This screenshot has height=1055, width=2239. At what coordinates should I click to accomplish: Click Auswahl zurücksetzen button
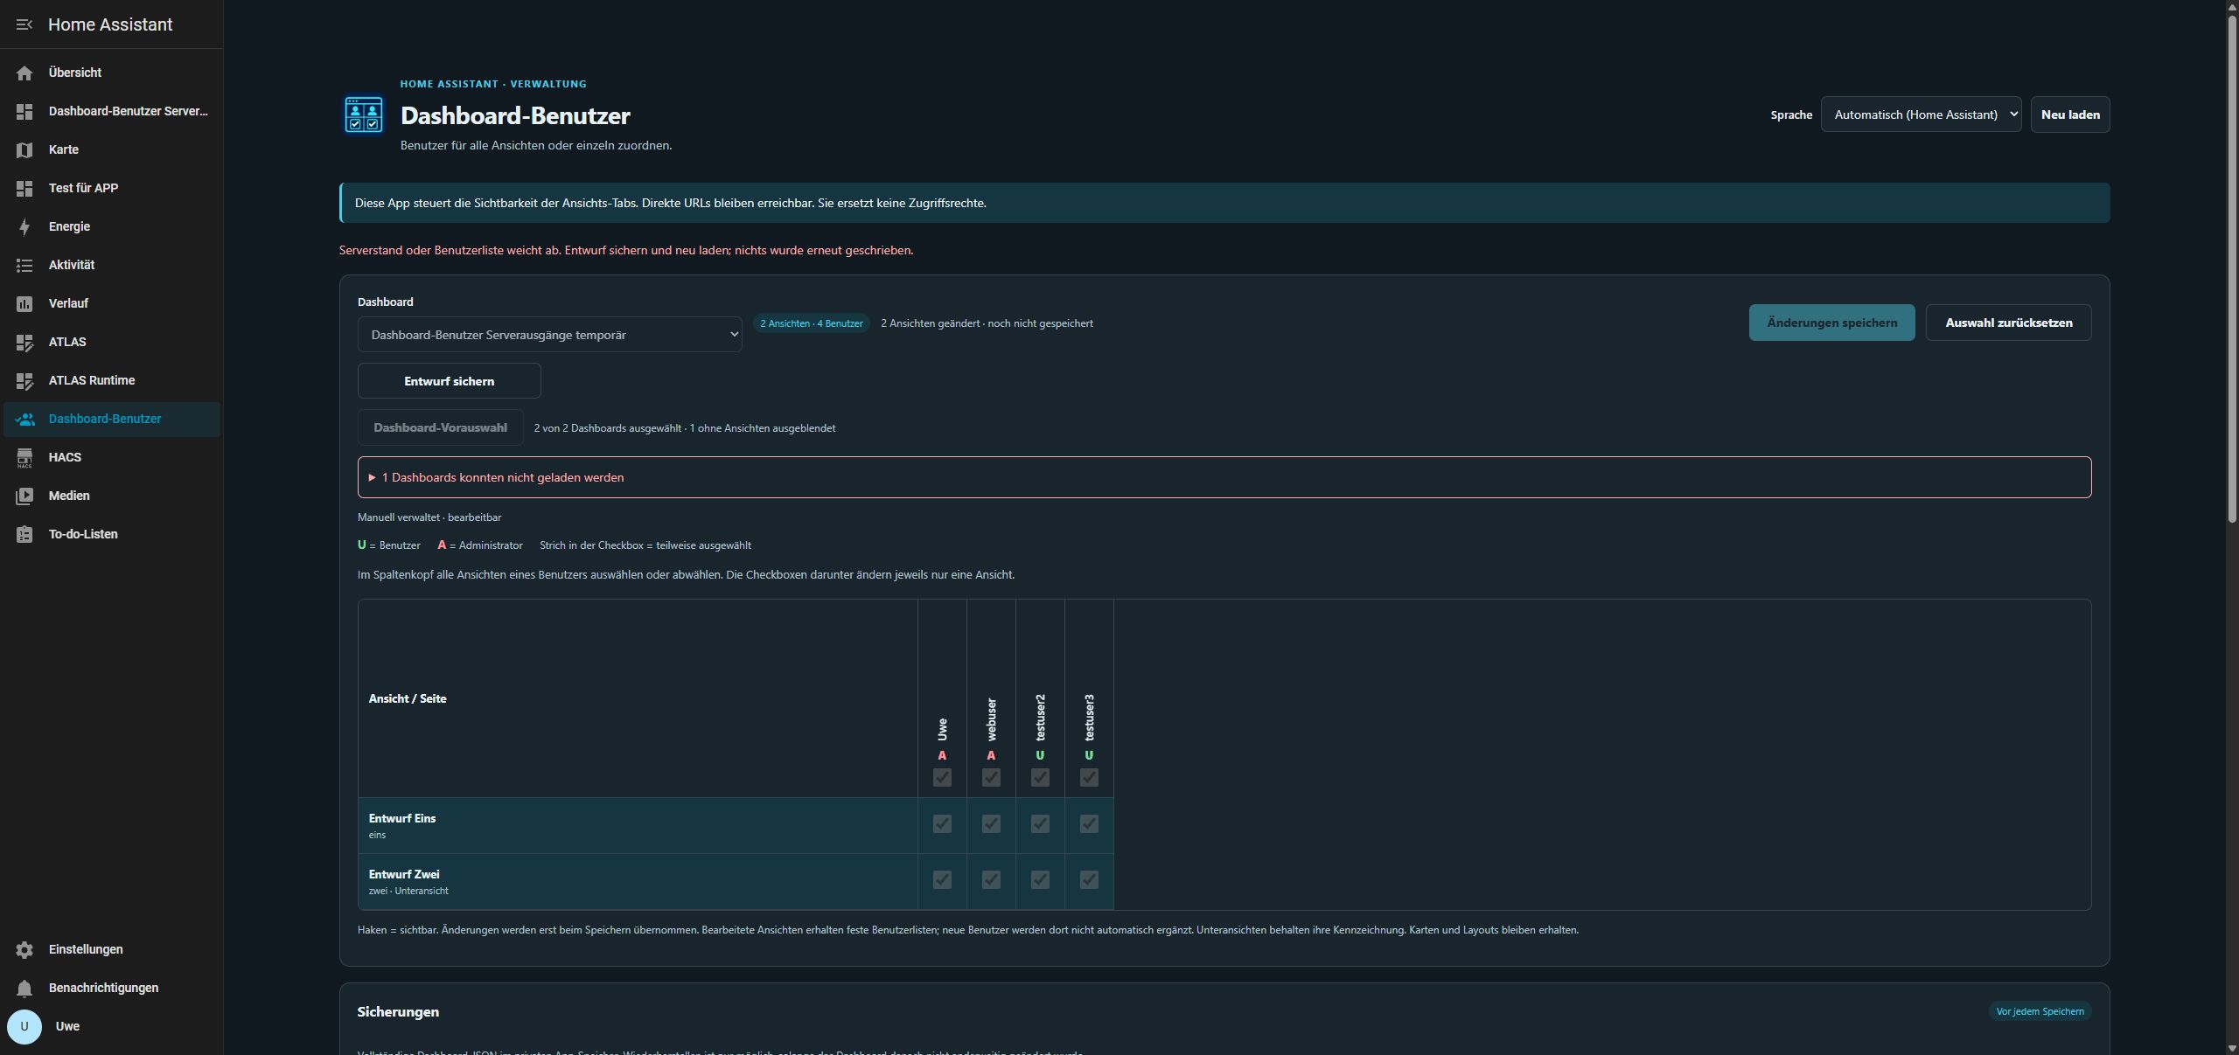[x=2008, y=323]
